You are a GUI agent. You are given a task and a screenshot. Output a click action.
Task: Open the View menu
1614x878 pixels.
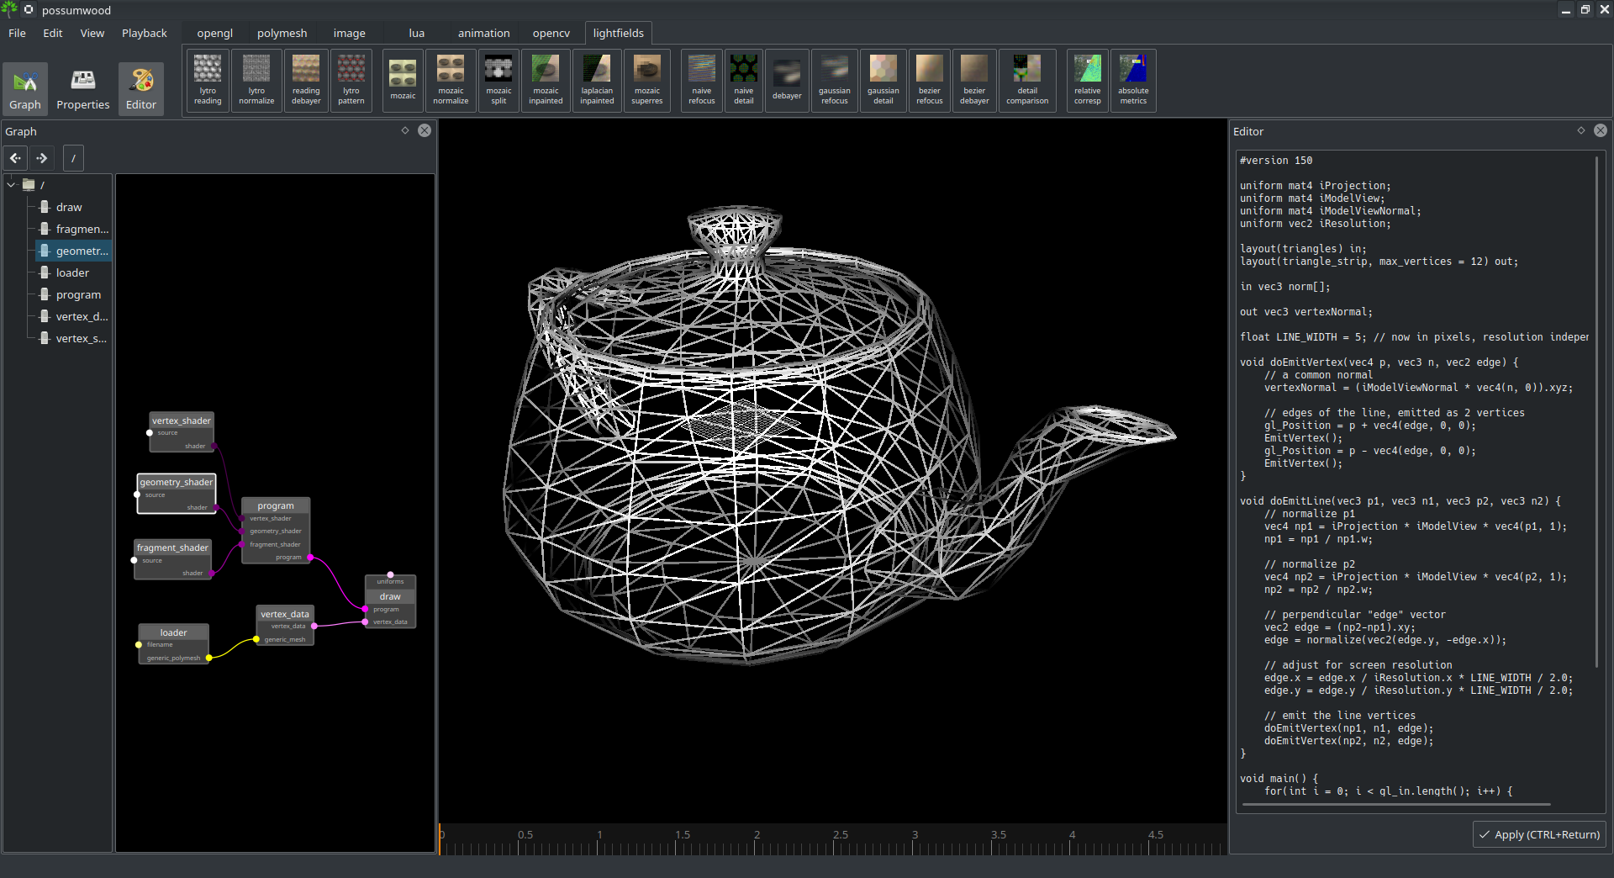coord(92,33)
